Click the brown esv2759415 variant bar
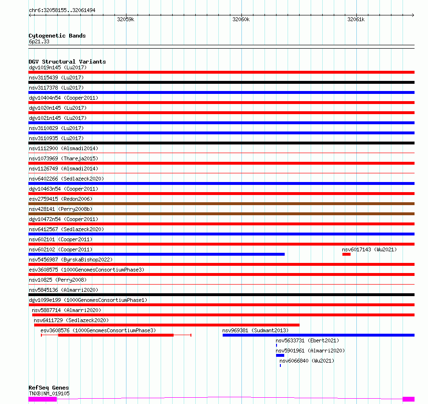 pyautogui.click(x=221, y=204)
